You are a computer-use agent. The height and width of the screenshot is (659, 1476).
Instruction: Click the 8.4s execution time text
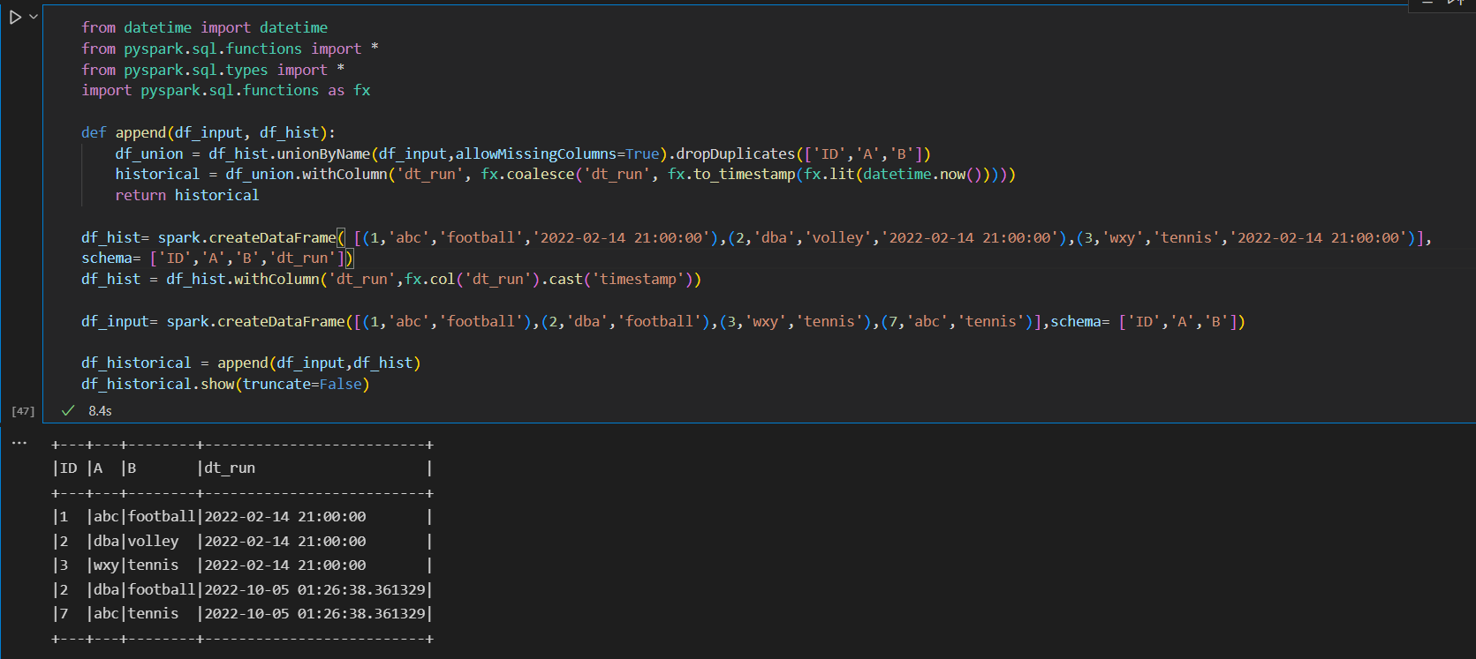100,411
